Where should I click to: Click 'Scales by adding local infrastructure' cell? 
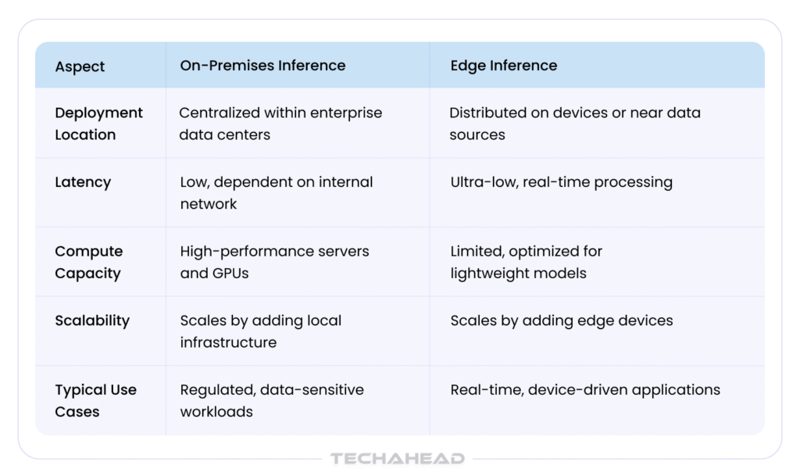260,331
